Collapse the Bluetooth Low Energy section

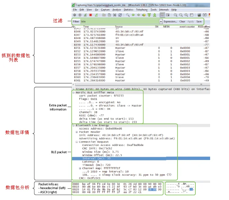click(73, 125)
